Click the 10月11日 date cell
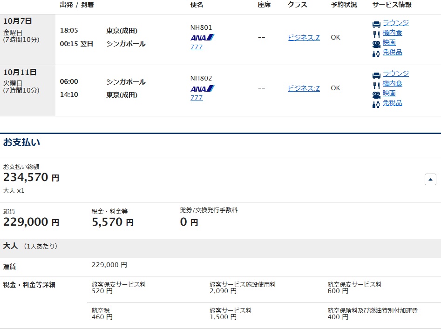441x329 pixels. click(27, 90)
